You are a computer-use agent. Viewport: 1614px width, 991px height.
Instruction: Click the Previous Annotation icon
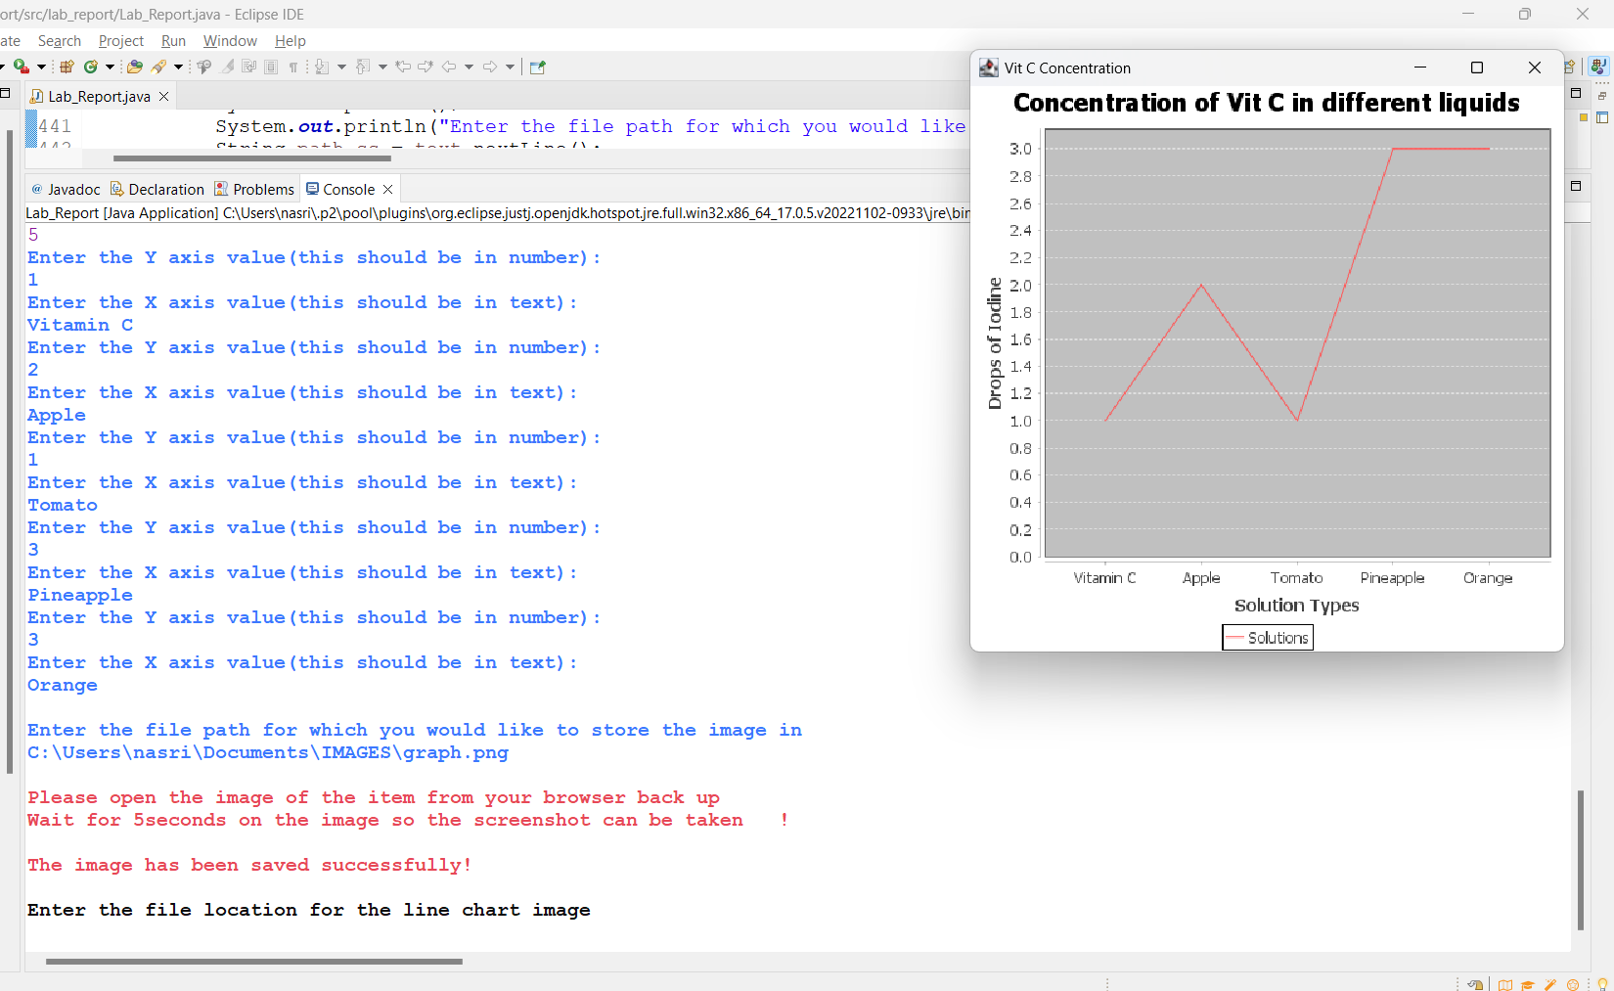coord(363,67)
